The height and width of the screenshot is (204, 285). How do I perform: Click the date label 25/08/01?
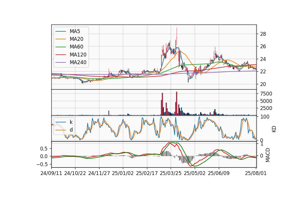click(x=256, y=173)
